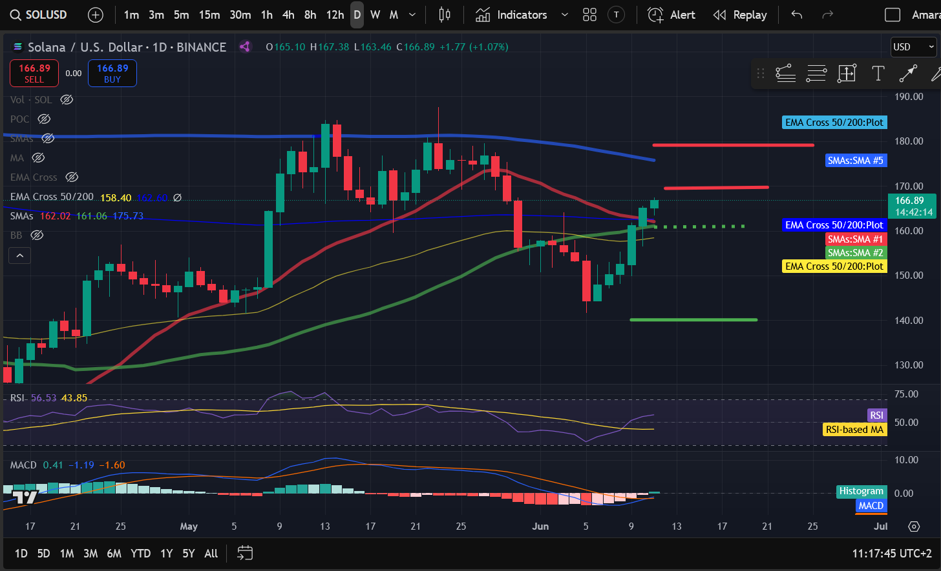Show the hidden Vol · SOL indicator

point(67,100)
